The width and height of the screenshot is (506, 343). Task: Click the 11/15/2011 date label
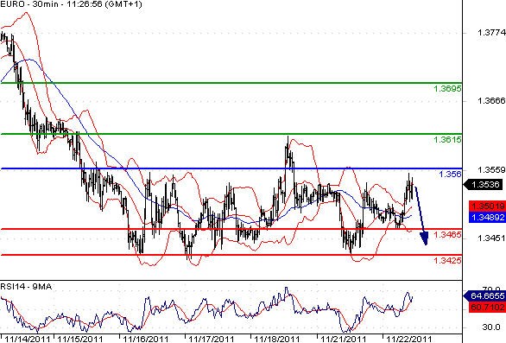click(x=80, y=339)
